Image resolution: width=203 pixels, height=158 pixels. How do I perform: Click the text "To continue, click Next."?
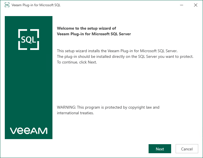click(77, 62)
